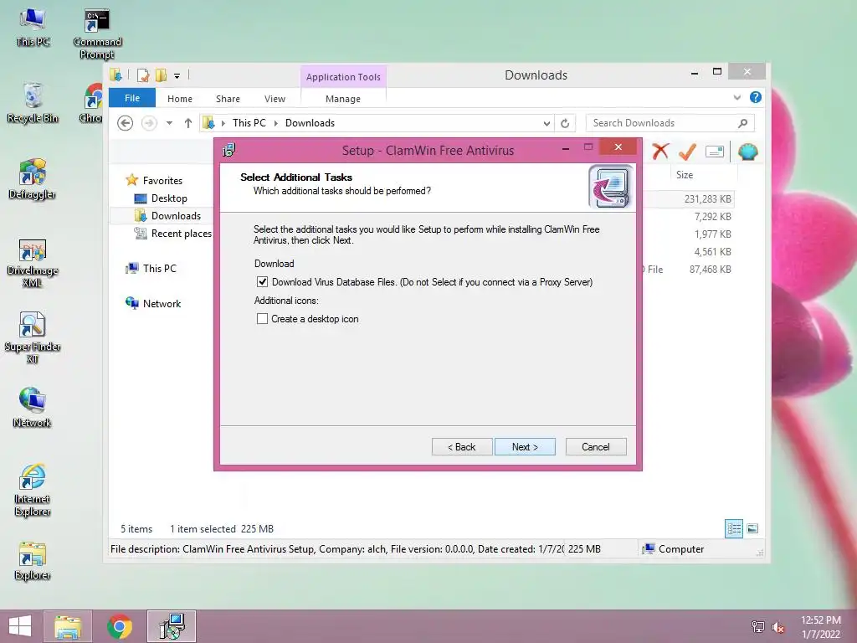Click the Windows Start button
Viewport: 857px width, 643px height.
click(x=20, y=626)
